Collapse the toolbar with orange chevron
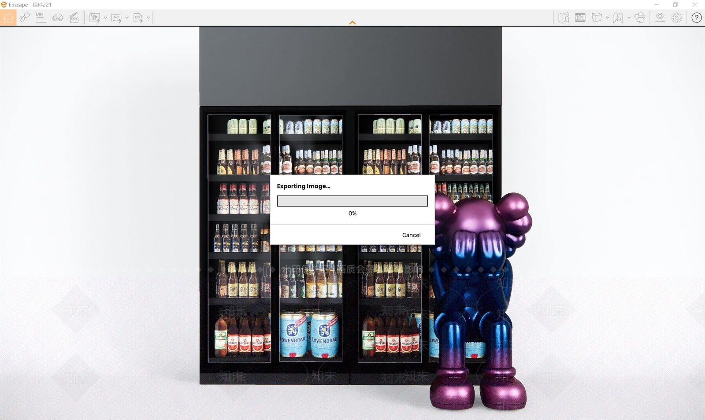Screen dimensions: 705x420 [352, 22]
